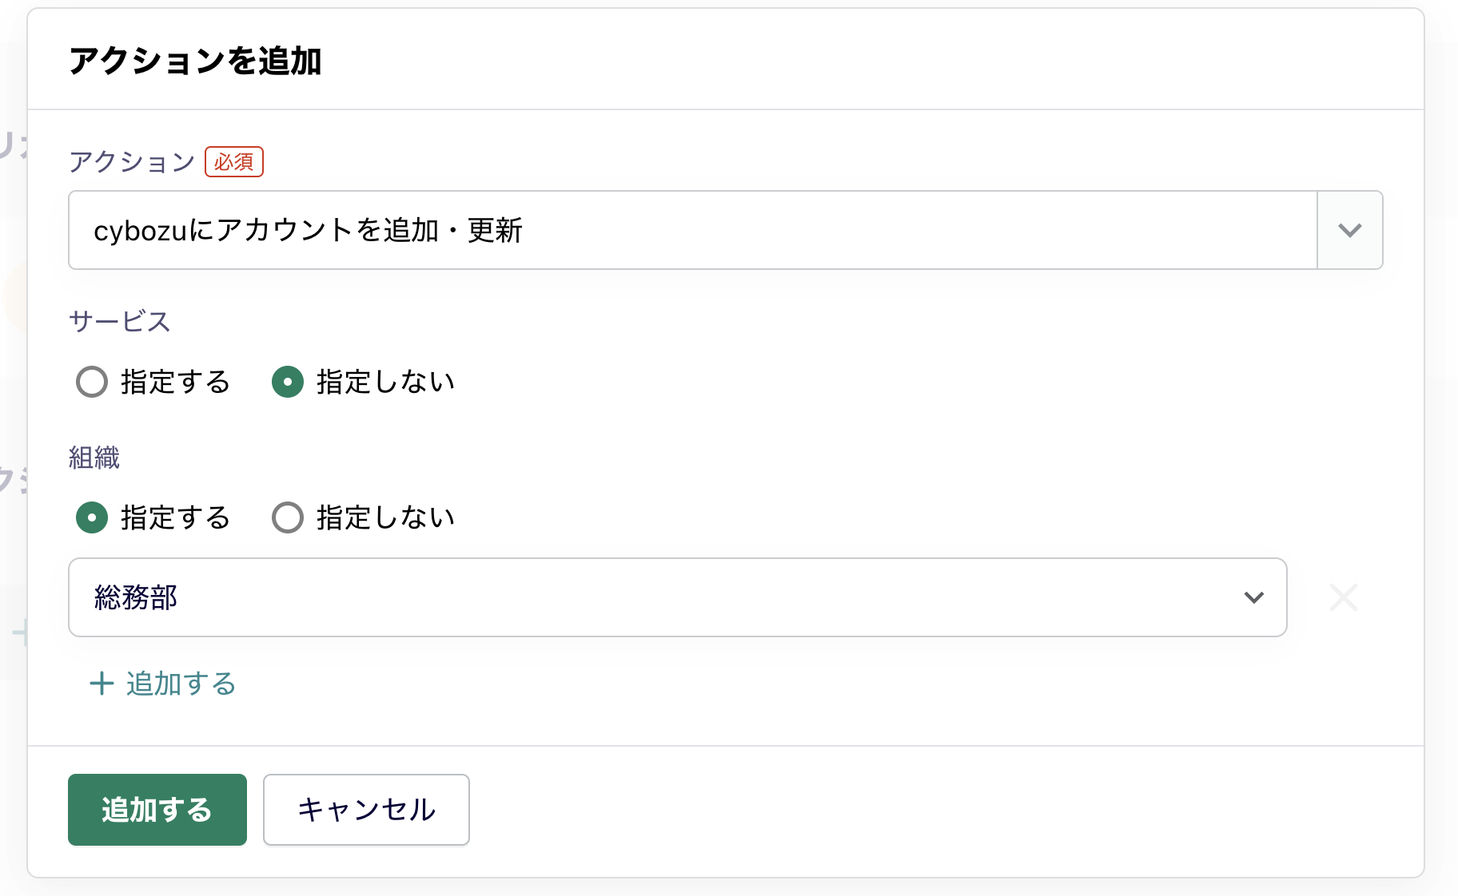This screenshot has height=896, width=1458.
Task: Click the plus icon next to 追加する link
Action: click(102, 684)
